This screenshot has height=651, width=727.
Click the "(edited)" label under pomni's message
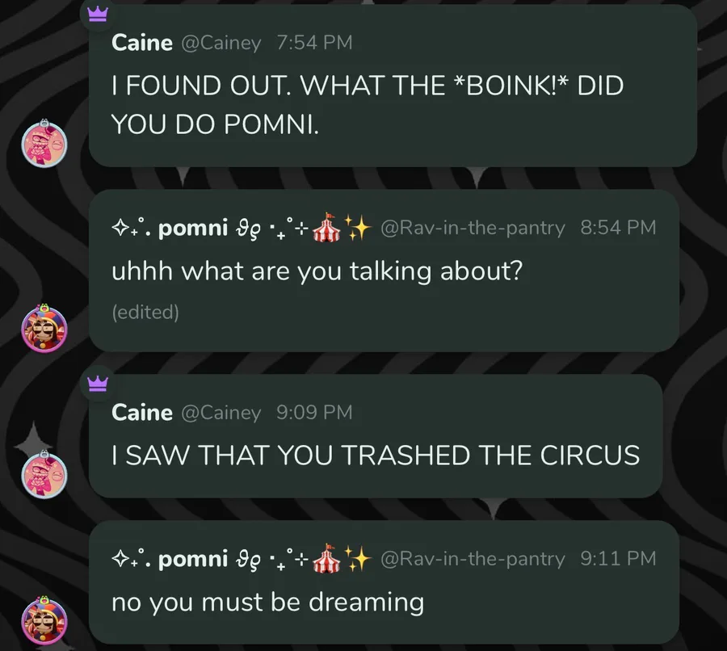click(x=145, y=312)
